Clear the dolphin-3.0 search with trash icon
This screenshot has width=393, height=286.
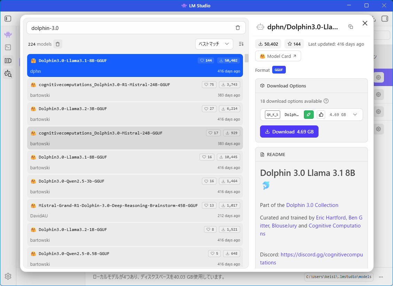click(x=238, y=28)
